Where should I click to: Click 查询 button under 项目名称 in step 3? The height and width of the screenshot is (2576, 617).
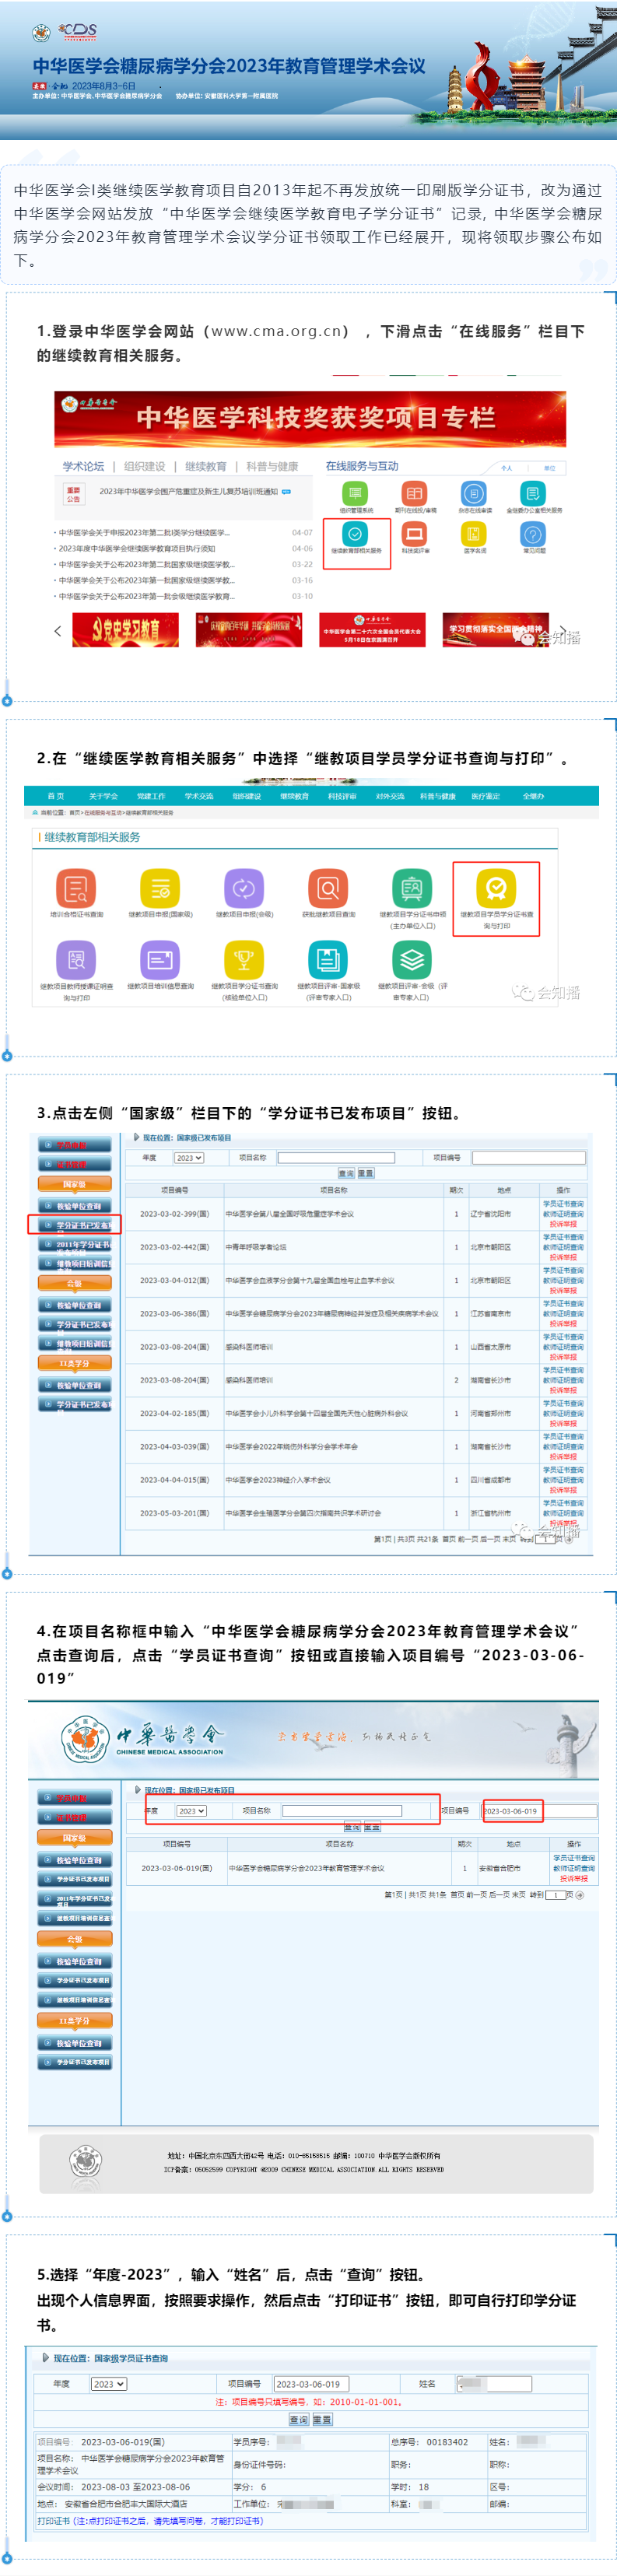tap(346, 1173)
